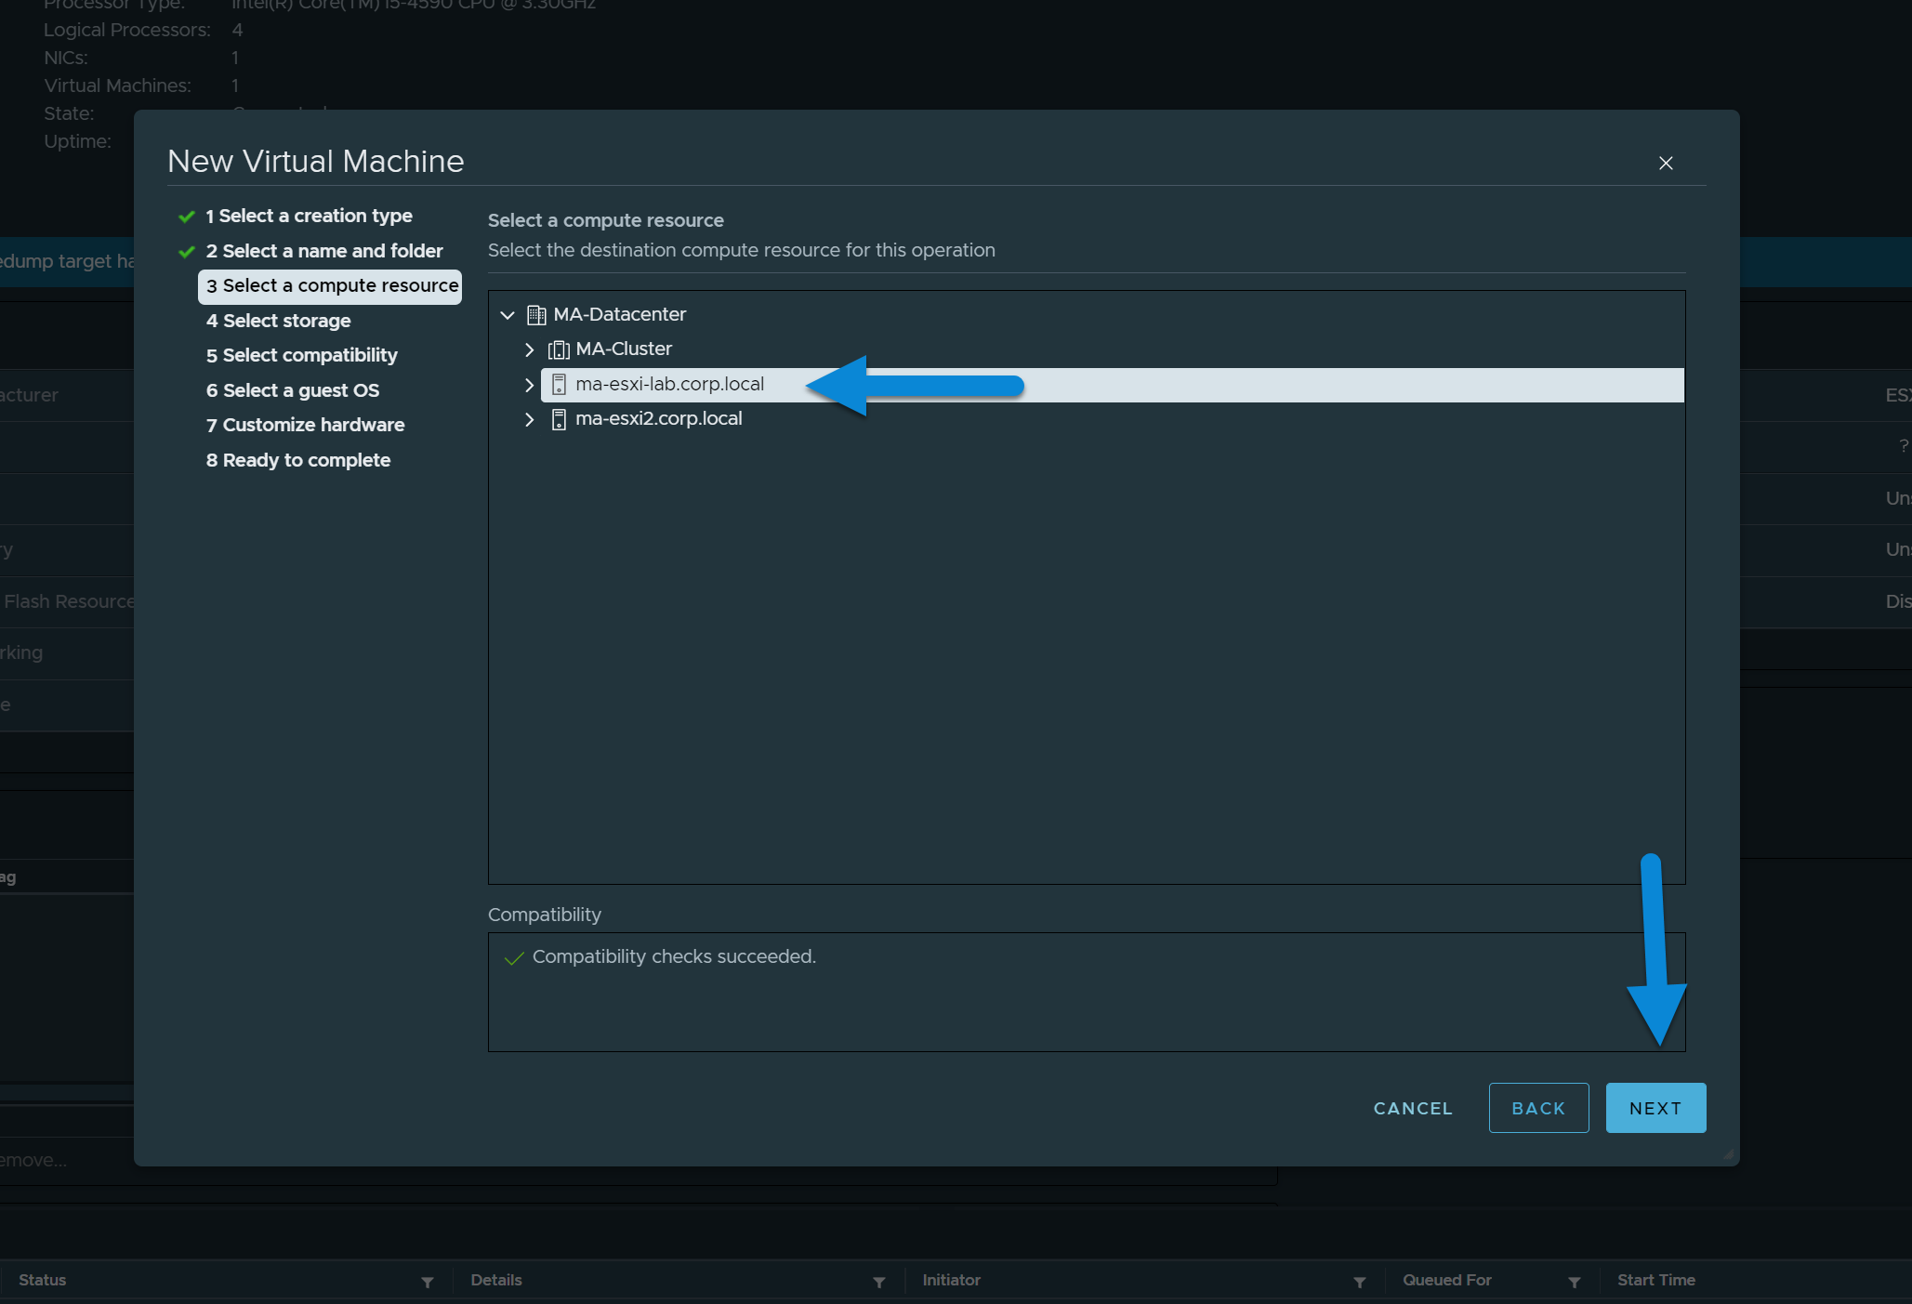Open step 4 Select storage
Screen dimensions: 1912x1304
click(x=278, y=321)
